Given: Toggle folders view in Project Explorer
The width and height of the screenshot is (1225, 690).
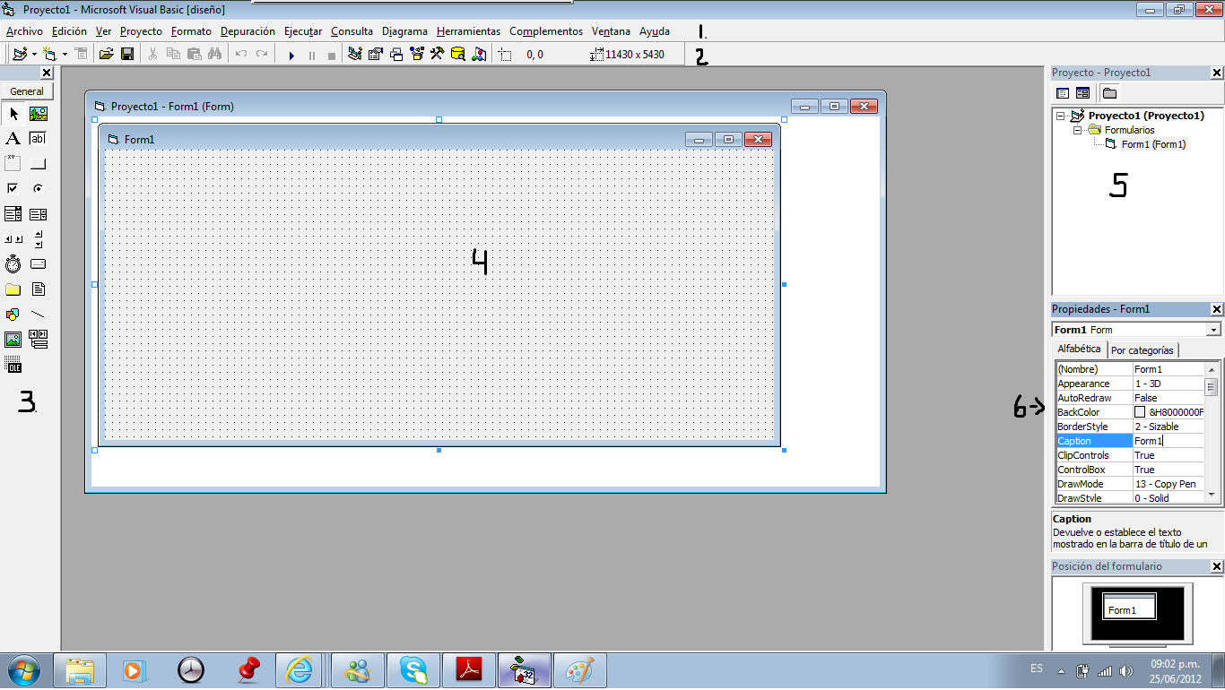Looking at the screenshot, I should 1108,92.
